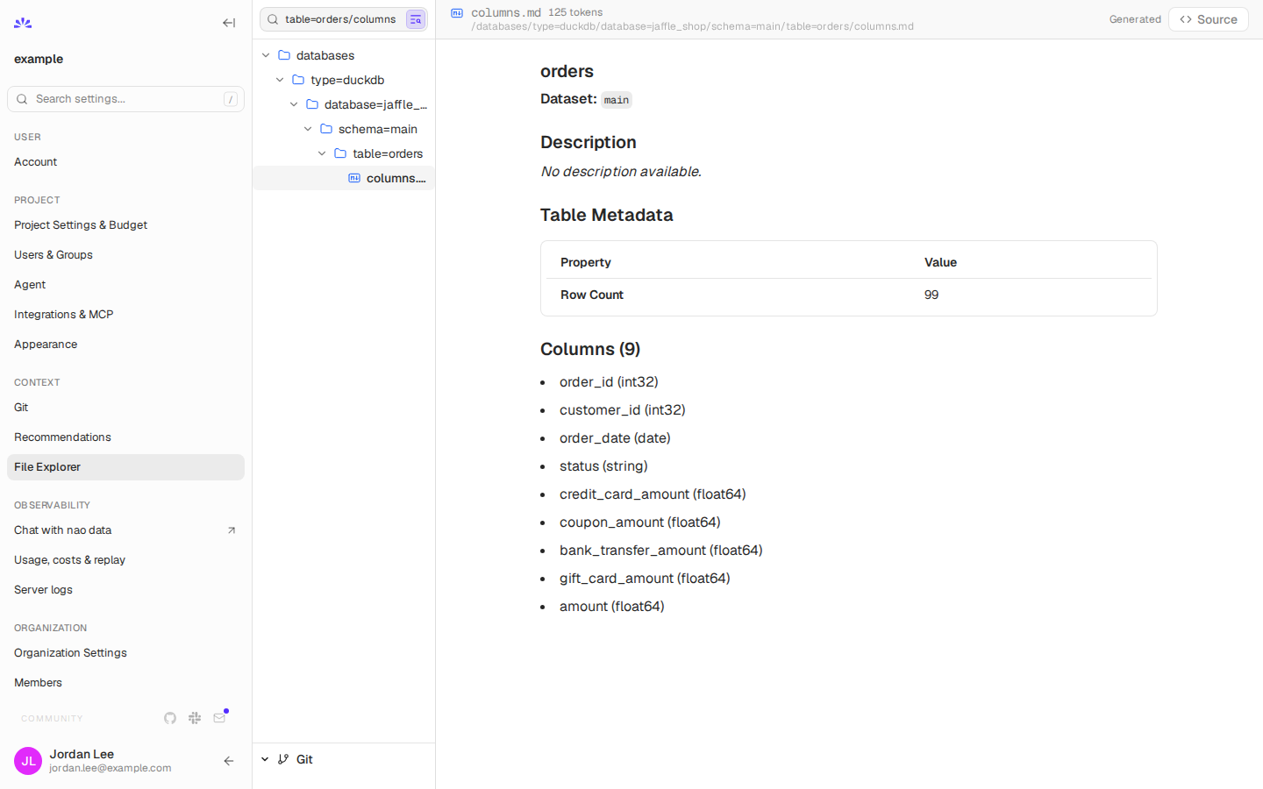
Task: Open Project Settings & Budget
Action: [125, 225]
